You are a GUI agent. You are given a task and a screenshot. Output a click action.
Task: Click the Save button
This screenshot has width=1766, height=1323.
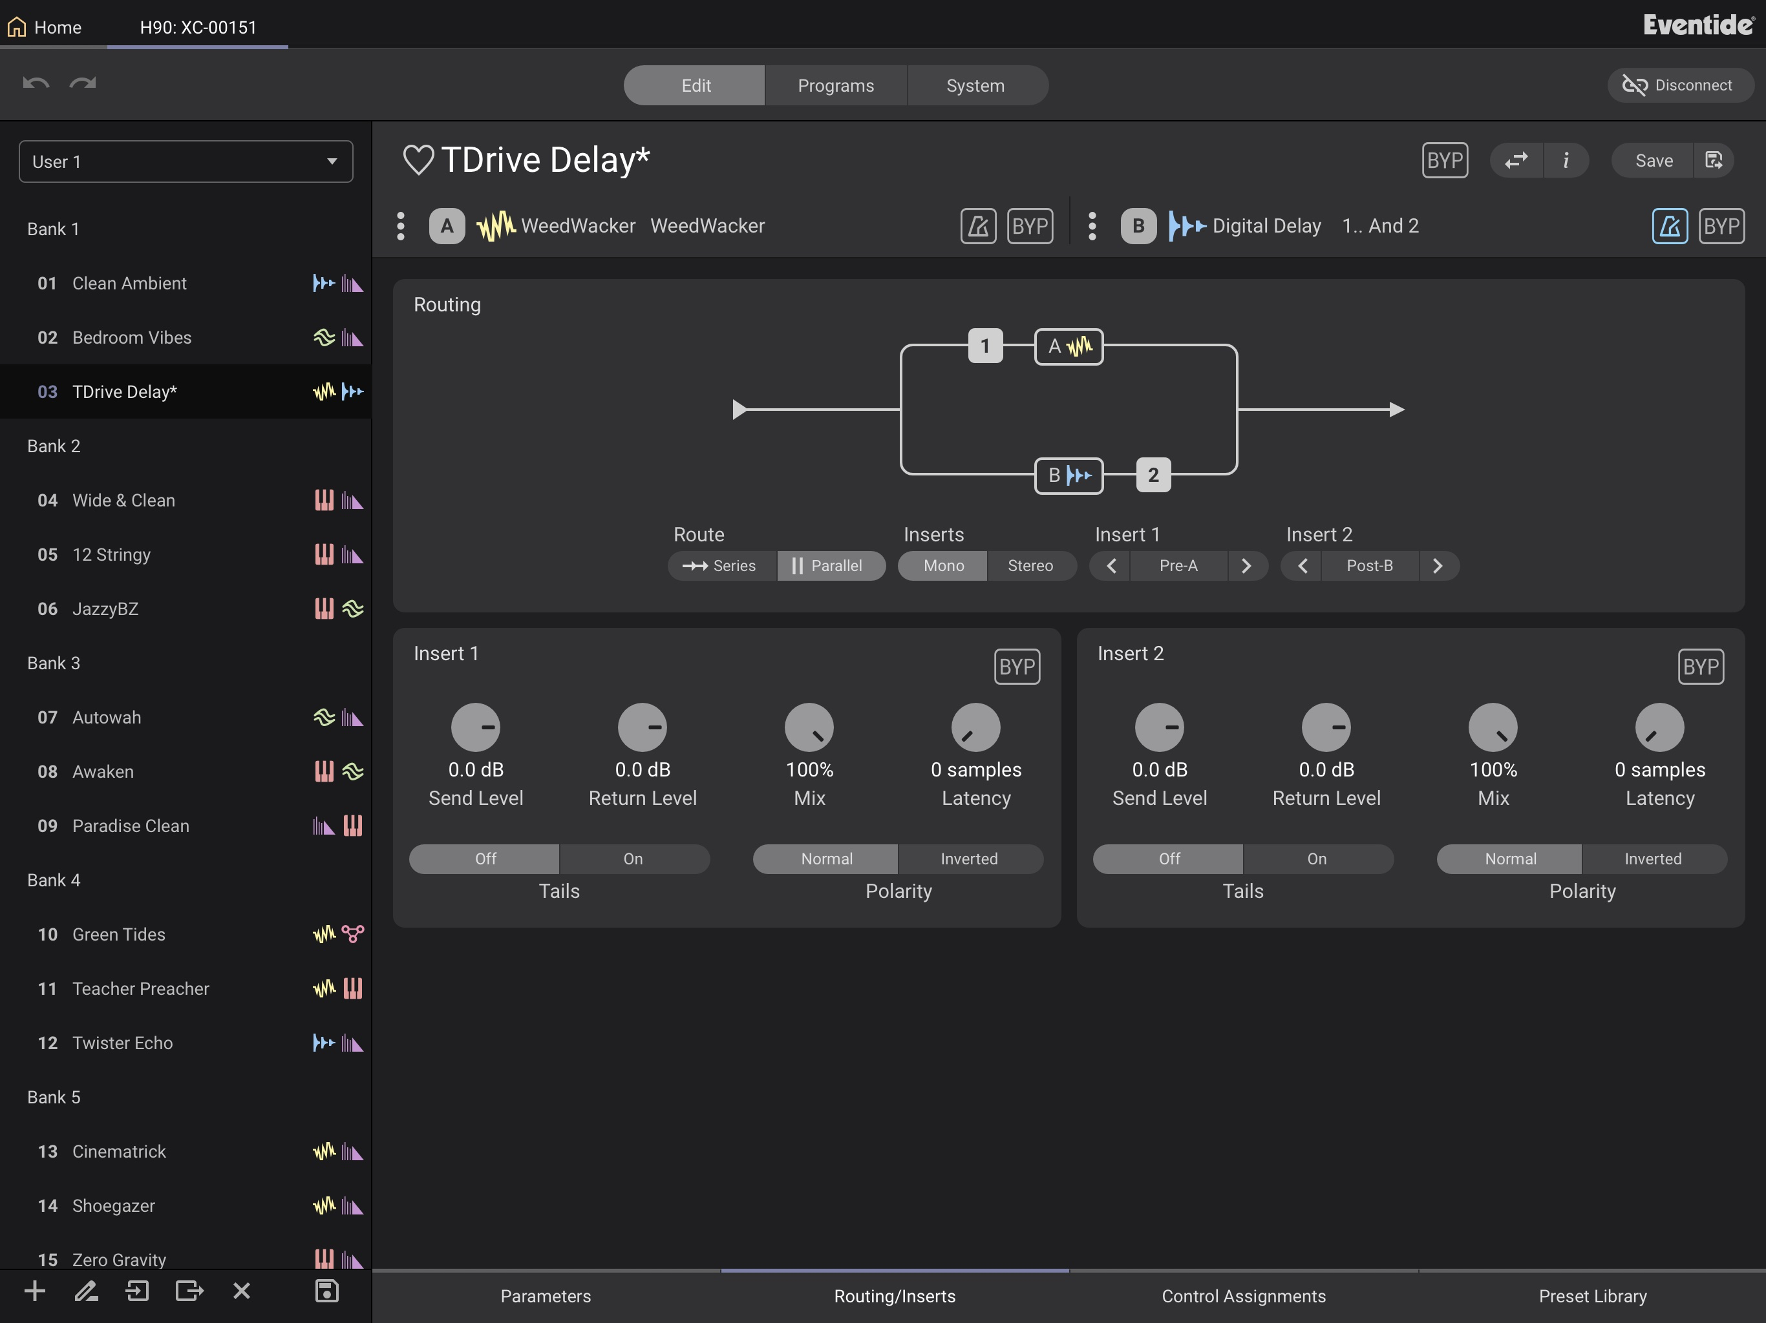(x=1654, y=160)
